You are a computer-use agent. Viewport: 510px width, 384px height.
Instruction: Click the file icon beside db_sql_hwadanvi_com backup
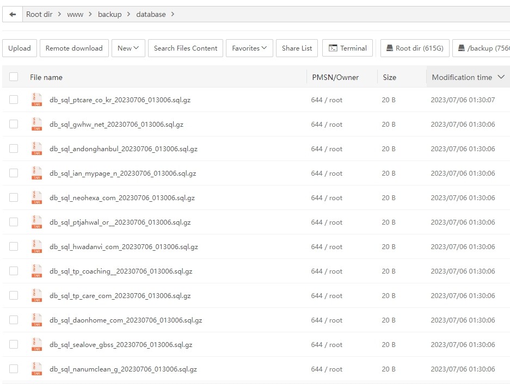pos(36,247)
